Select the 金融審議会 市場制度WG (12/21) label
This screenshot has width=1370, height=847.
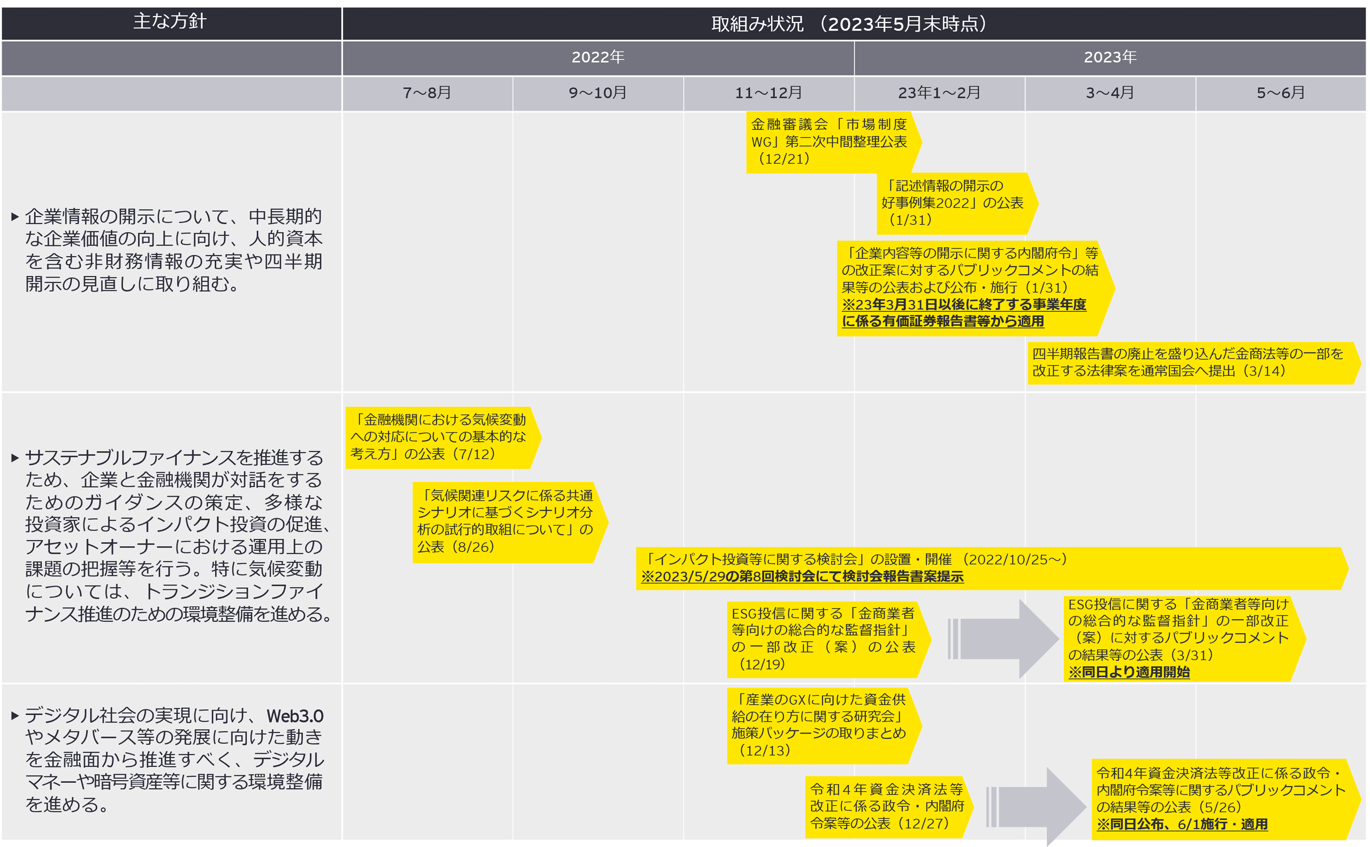point(834,142)
